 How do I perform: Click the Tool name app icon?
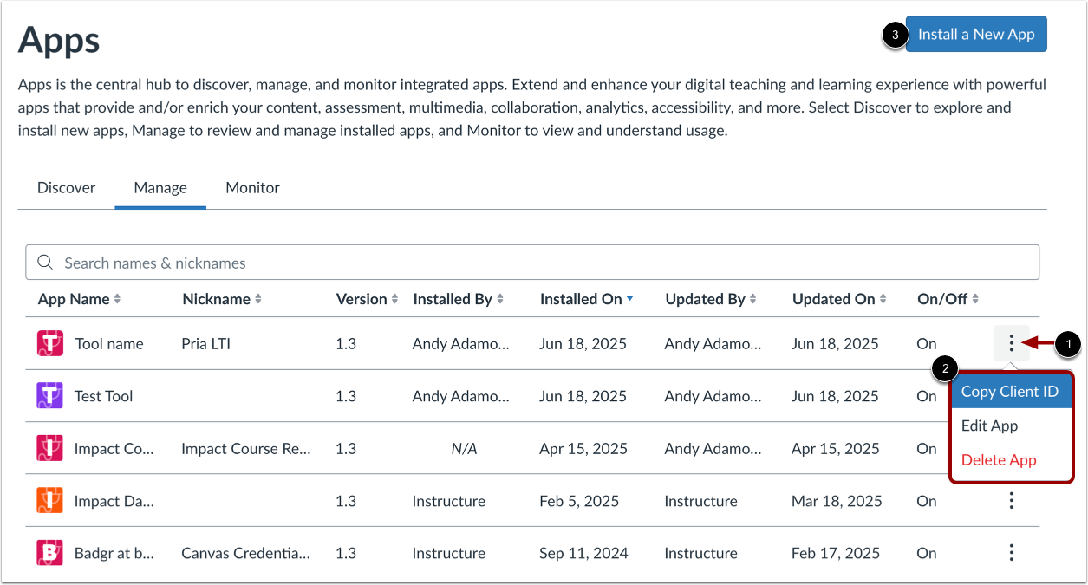coord(50,344)
